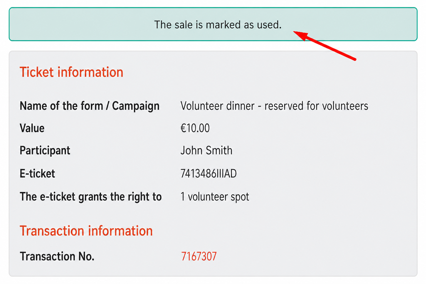Click the word 'Campaign' in the form label
426x284 pixels.
pyautogui.click(x=136, y=106)
